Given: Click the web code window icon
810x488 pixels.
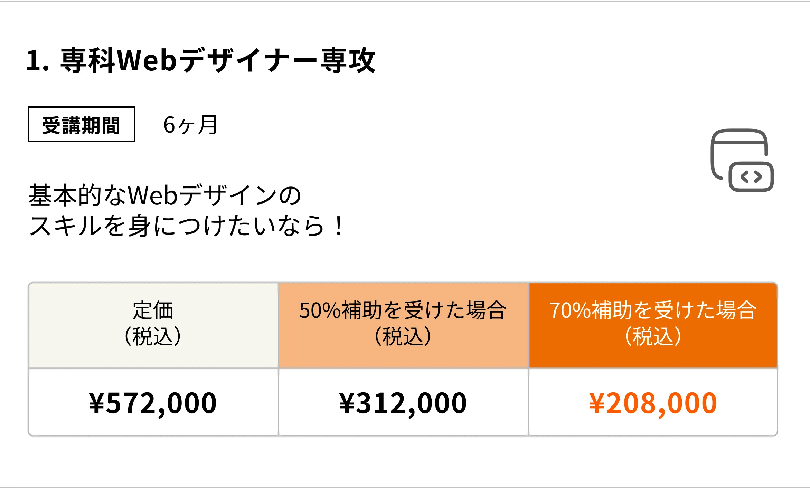Looking at the screenshot, I should click(742, 160).
